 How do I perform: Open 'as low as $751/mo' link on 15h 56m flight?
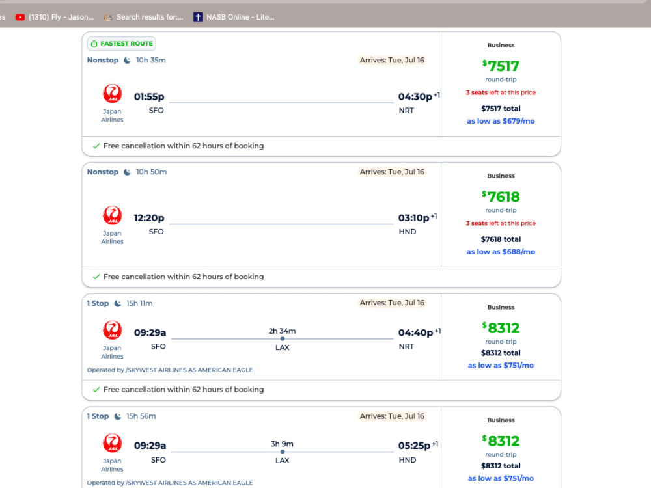coord(501,478)
